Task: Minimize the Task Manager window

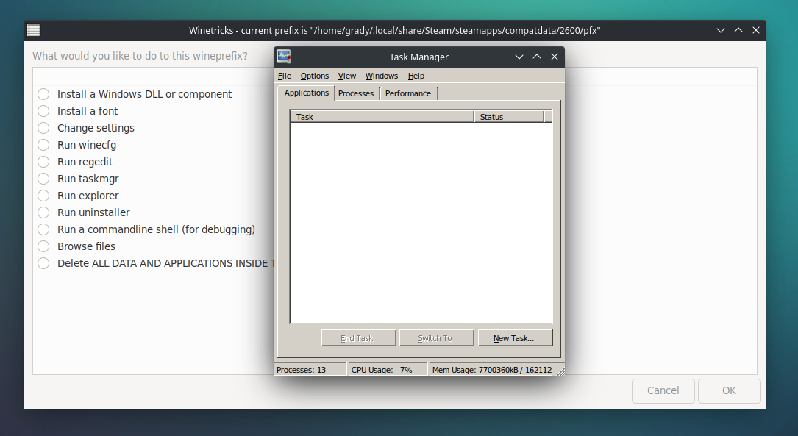Action: click(519, 57)
